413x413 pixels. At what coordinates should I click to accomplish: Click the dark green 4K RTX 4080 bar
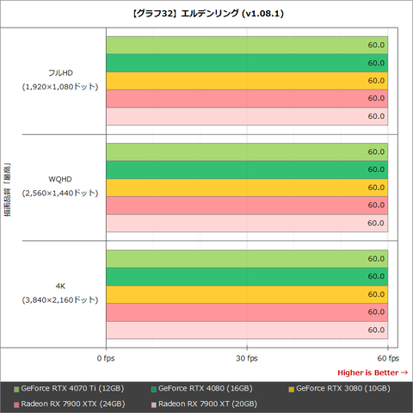[247, 276]
